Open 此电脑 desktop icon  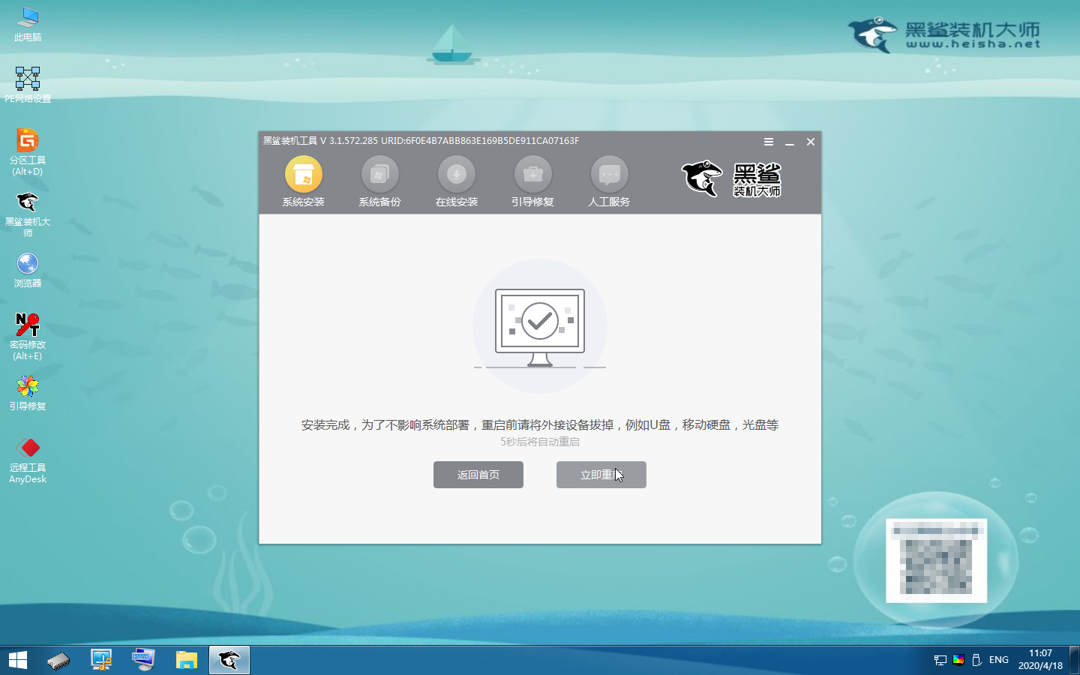point(28,25)
